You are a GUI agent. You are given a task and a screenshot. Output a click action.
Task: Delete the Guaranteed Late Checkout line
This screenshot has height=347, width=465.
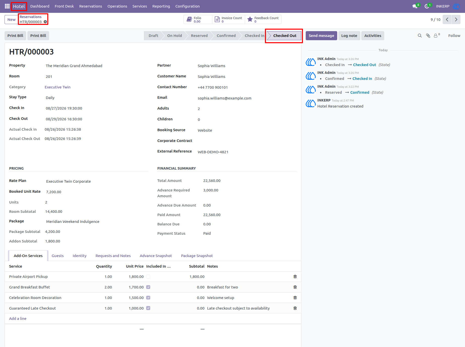(295, 308)
